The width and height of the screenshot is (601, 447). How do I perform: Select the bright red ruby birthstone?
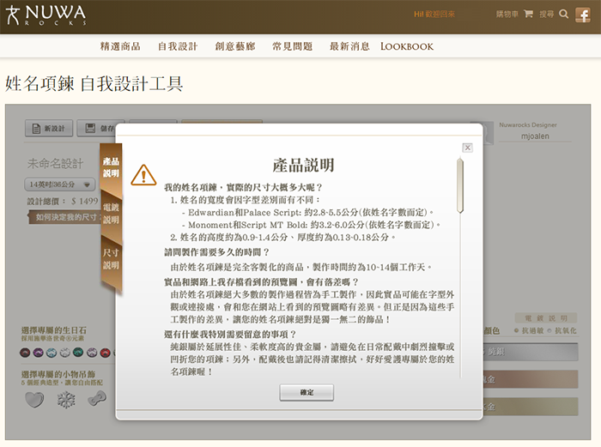[105, 353]
